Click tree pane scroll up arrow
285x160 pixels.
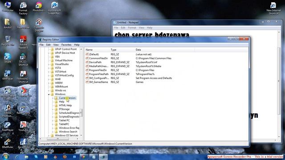(x=81, y=49)
